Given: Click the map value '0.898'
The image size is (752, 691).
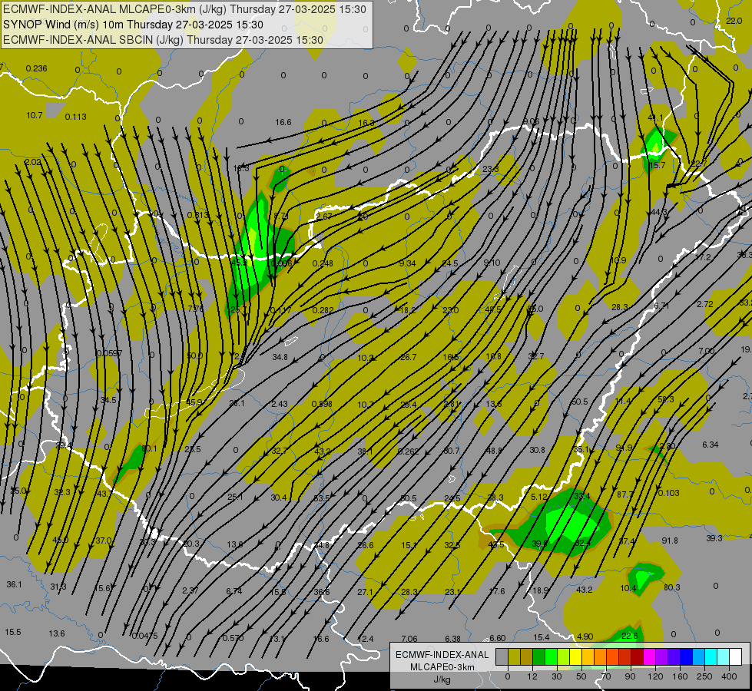Looking at the screenshot, I should (x=322, y=404).
